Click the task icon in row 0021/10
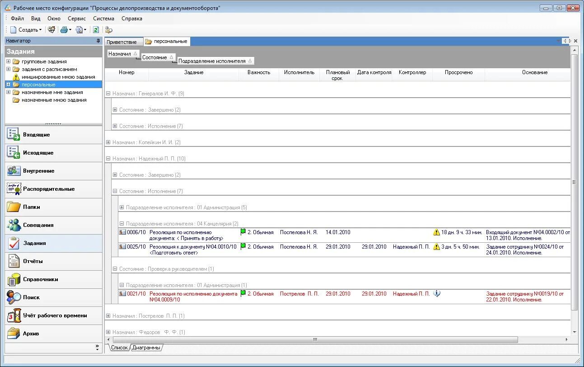Viewport: 584px width, 367px height. [122, 294]
